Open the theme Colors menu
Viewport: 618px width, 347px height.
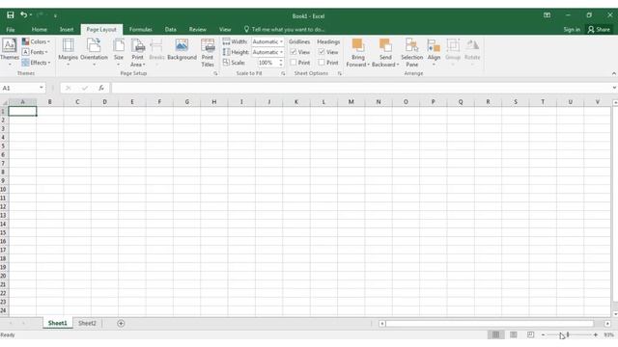[36, 41]
